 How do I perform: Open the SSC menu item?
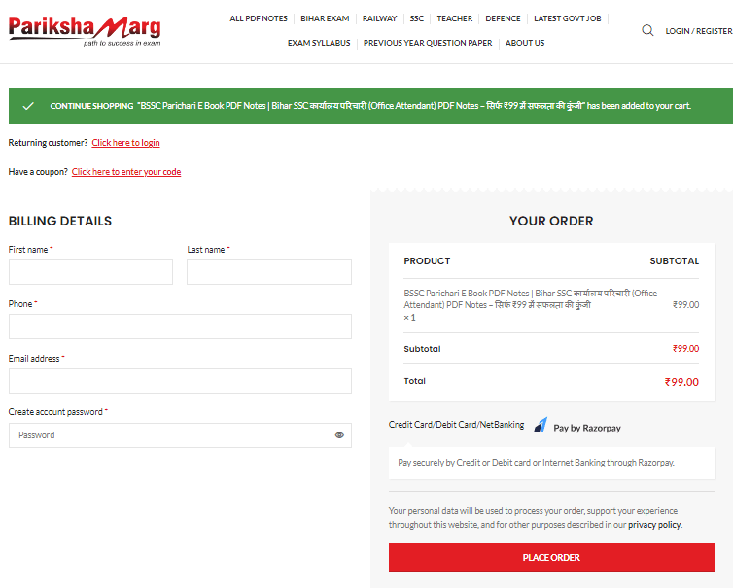[x=417, y=18]
